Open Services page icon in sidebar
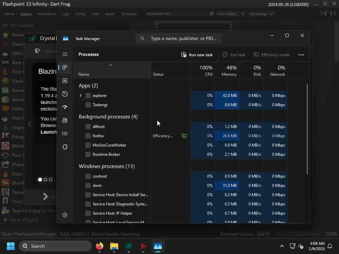Viewport: 339px width, 254px height. 65,147
